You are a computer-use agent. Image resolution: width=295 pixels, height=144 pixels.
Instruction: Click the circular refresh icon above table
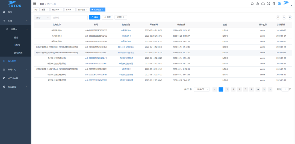click(284, 17)
